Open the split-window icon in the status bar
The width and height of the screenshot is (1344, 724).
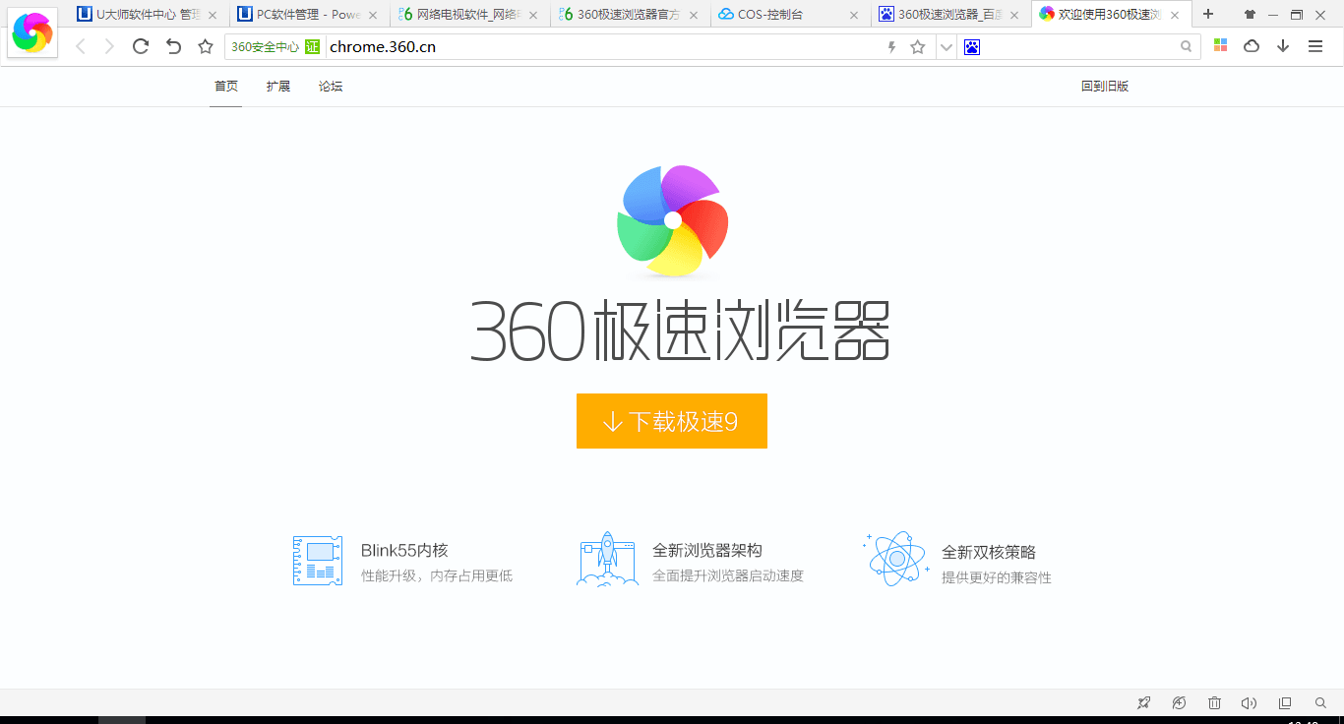click(1284, 702)
